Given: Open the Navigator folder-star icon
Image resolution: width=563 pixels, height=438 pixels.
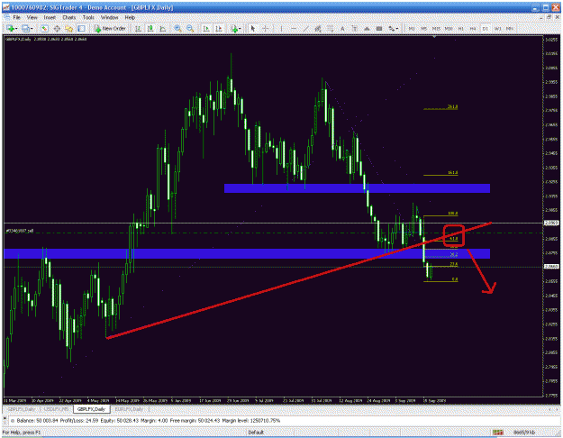Looking at the screenshot, I should (x=69, y=29).
